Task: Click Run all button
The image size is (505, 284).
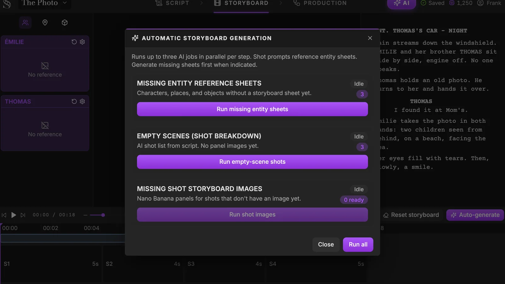Action: (x=358, y=245)
